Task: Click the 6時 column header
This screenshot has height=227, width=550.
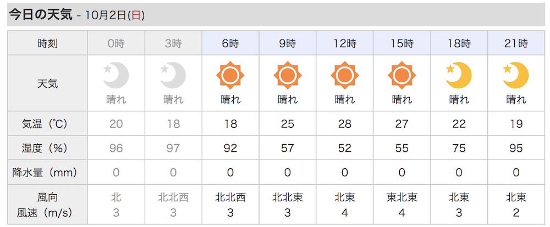Action: (230, 43)
